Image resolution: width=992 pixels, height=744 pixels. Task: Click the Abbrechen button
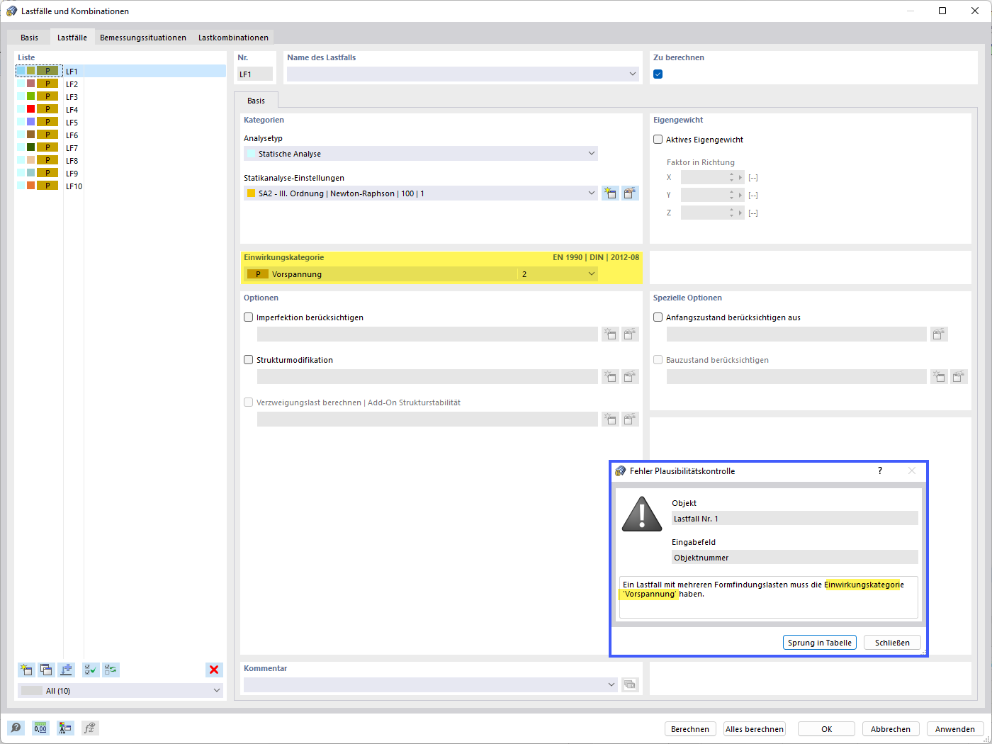pyautogui.click(x=891, y=729)
